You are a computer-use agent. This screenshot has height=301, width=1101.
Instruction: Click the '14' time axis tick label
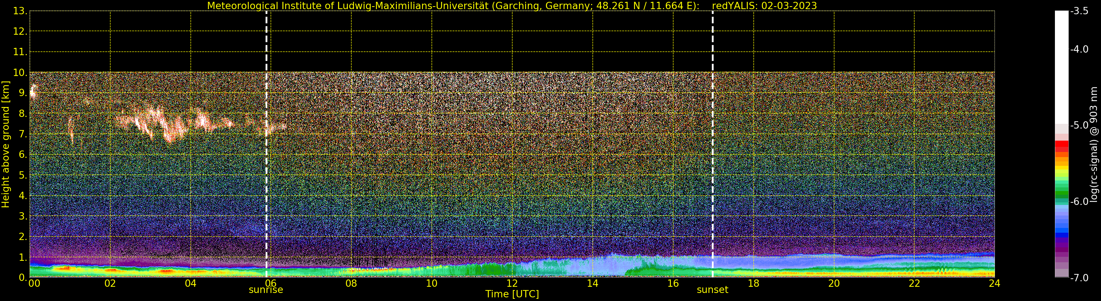tap(593, 283)
